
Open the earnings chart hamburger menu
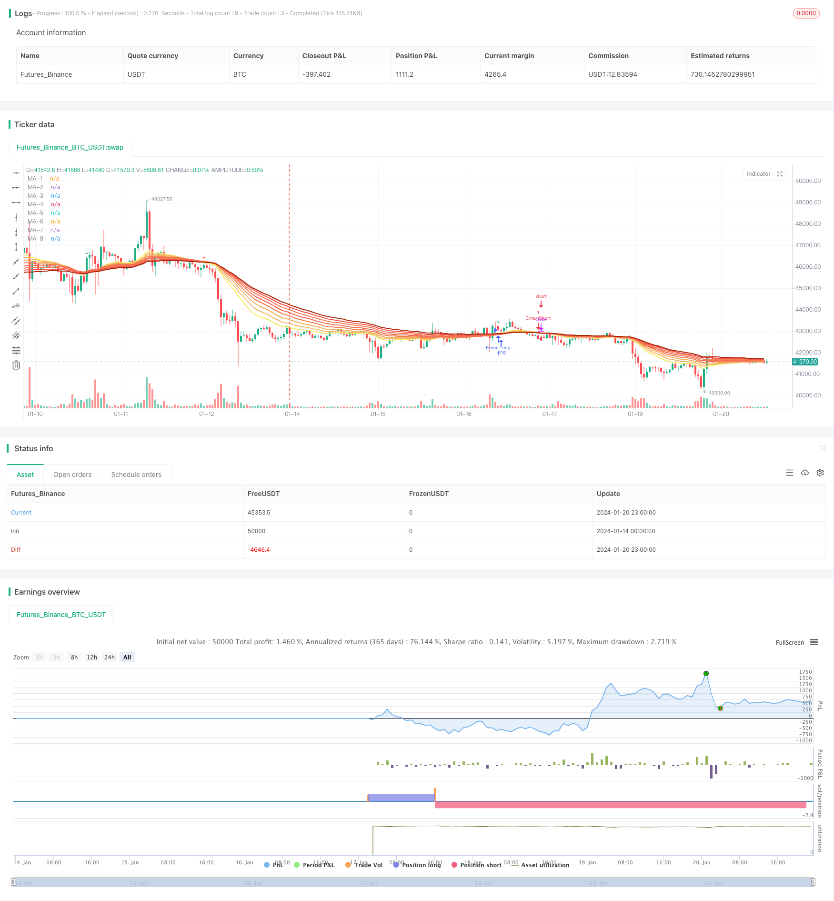[x=814, y=642]
